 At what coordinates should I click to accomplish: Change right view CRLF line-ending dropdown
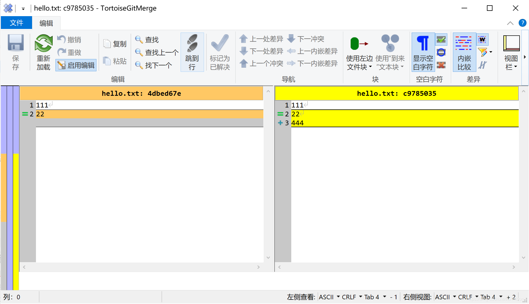(x=468, y=297)
